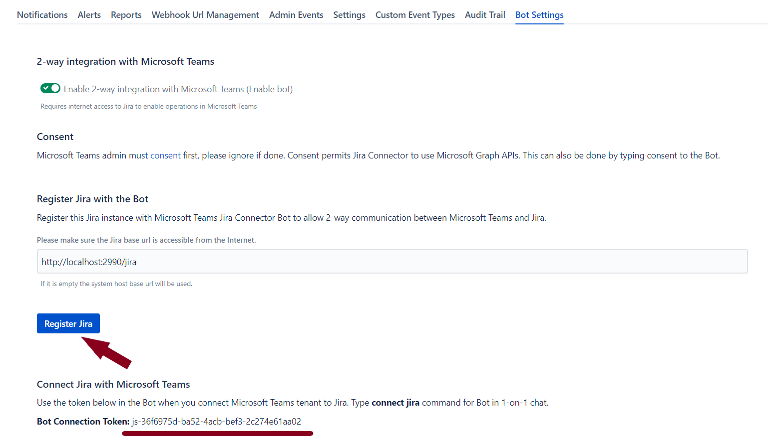Screen dimensions: 782x442
Task: Click the 'Register Jira with the Bot' heading
Action: [92, 199]
